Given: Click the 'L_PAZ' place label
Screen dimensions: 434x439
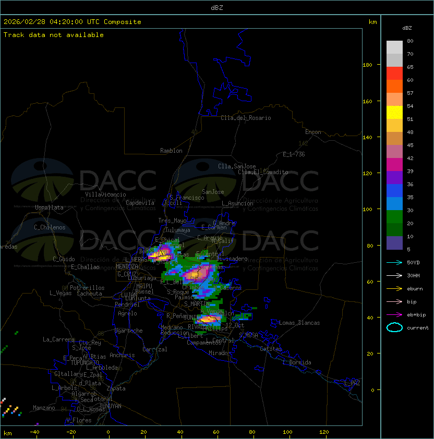Looking at the screenshot, I should click(352, 383).
